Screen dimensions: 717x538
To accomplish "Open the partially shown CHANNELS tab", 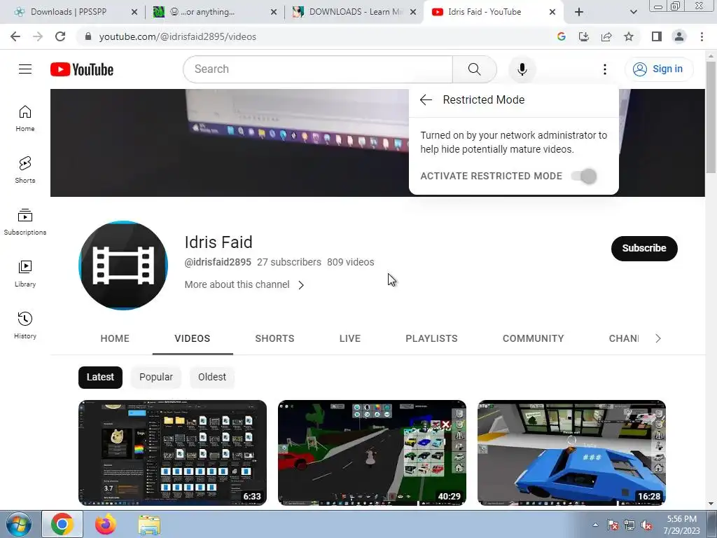I will (x=624, y=338).
